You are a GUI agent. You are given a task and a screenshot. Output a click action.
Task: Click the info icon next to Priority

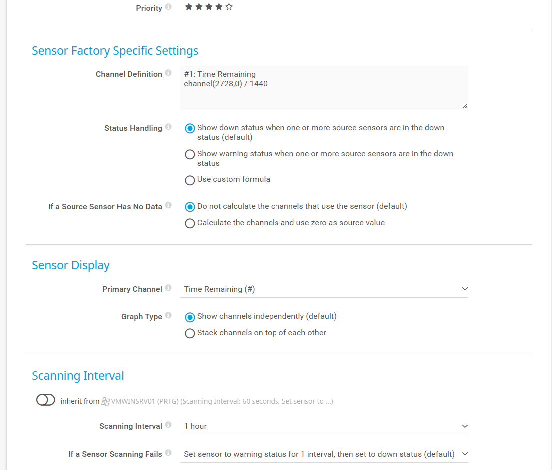(168, 7)
